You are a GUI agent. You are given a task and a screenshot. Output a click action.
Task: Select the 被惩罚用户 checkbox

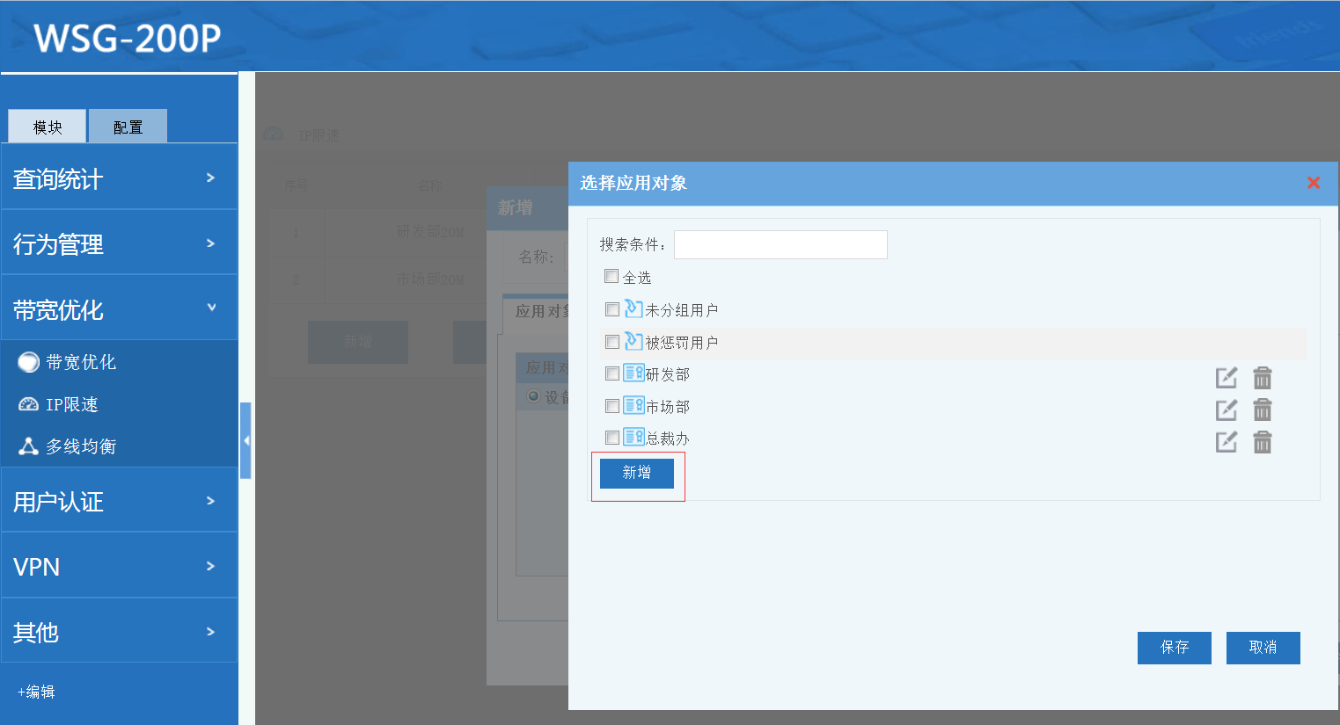click(x=612, y=342)
